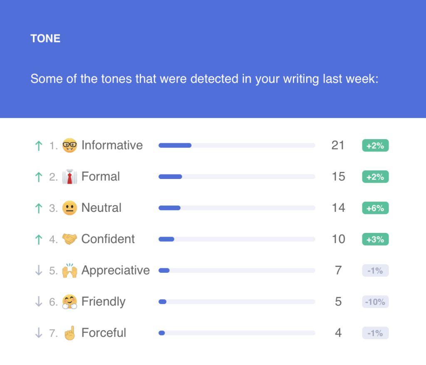Click the green up arrow beside Informative
Viewport: 426px width, 365px height.
click(x=39, y=146)
